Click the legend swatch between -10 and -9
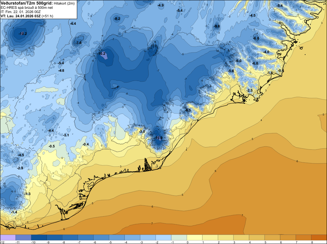327x244 pixels. click(39, 237)
